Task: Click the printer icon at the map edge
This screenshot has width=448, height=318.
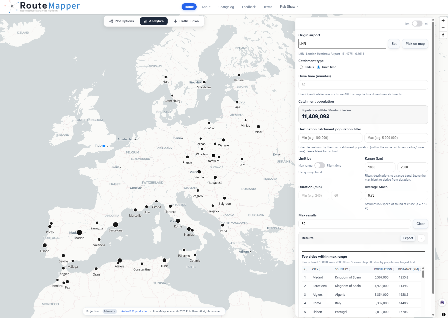Action: pos(442,302)
